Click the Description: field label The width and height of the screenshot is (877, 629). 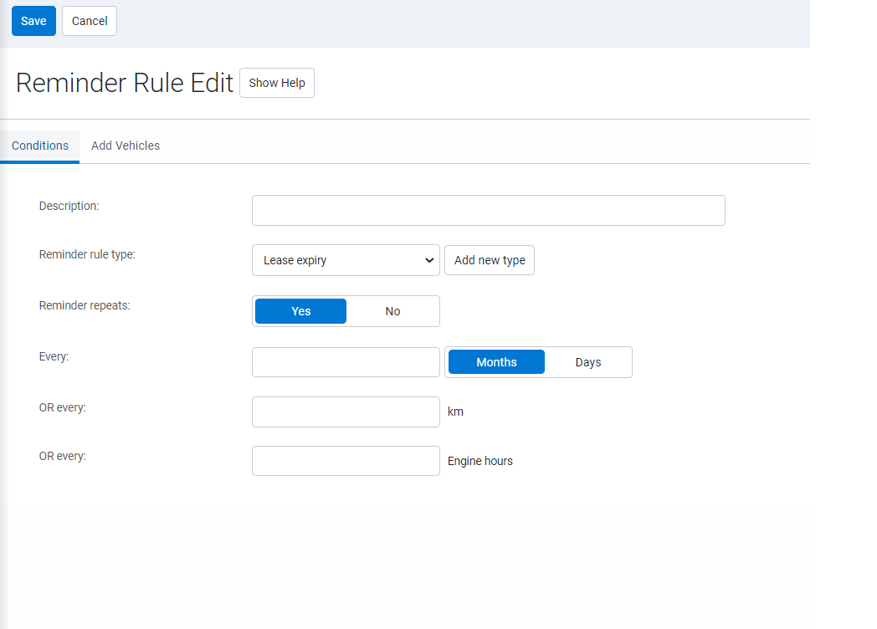point(69,206)
